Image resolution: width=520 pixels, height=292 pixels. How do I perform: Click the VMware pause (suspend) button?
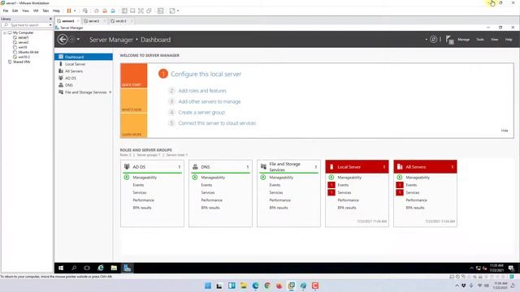(69, 11)
